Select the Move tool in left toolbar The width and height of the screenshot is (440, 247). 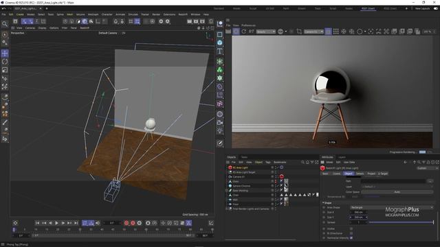pyautogui.click(x=5, y=54)
